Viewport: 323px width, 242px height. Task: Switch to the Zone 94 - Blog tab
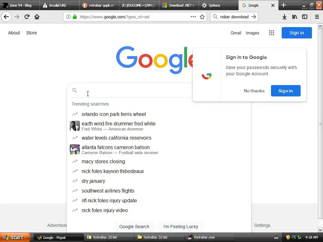tap(20, 5)
